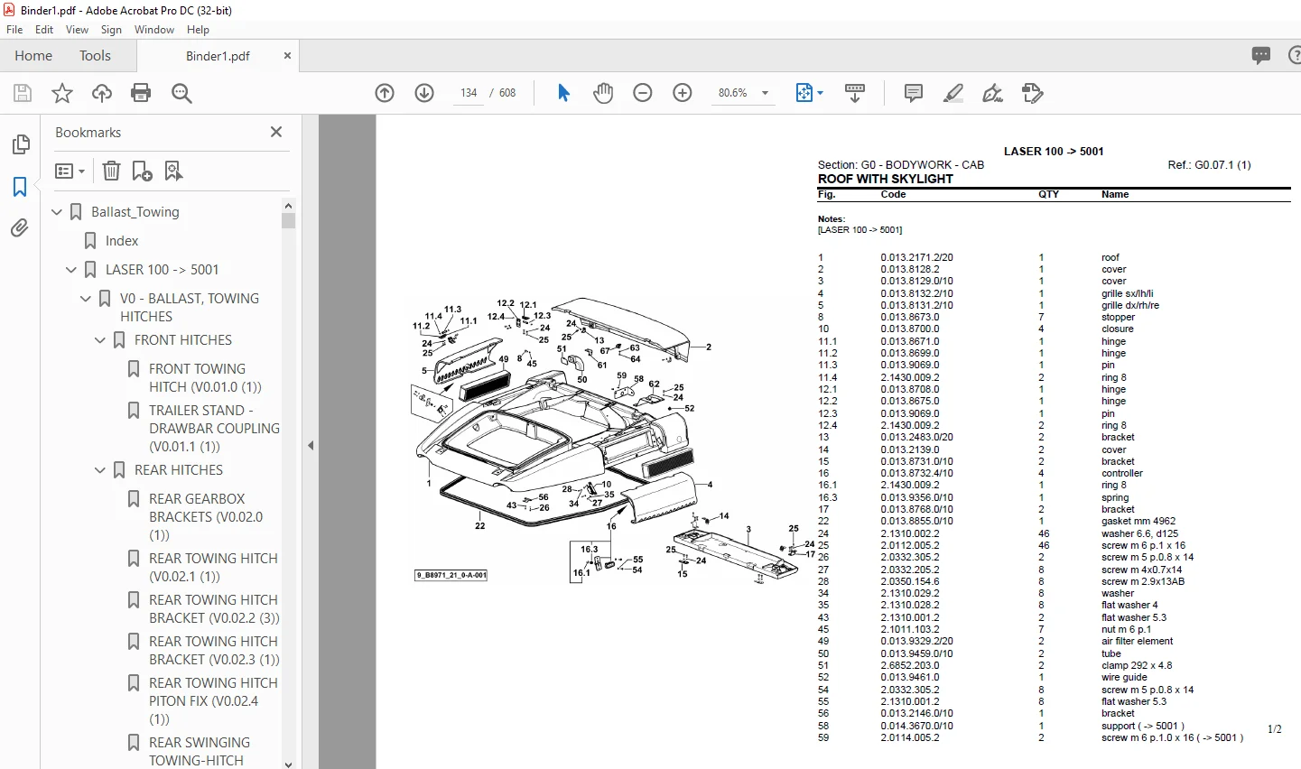Open TRAILER STAND - DRAWBAR COUPLING bookmark
Screen dimensions: 1301x769
pyautogui.click(x=214, y=429)
